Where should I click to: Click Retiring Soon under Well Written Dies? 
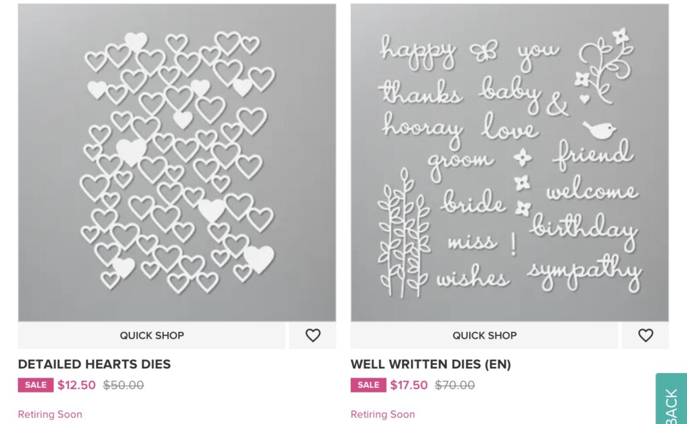click(383, 414)
